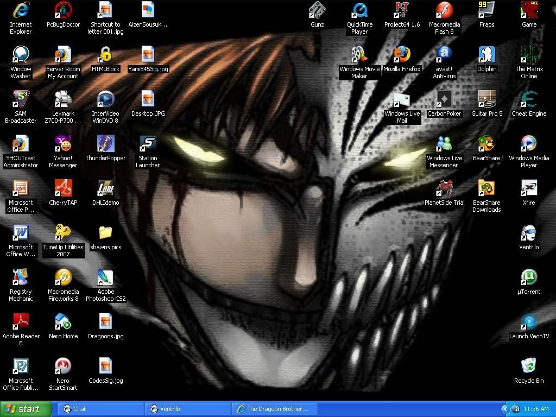Click the Registry Mechanic icon
556x417 pixels.
point(21,277)
